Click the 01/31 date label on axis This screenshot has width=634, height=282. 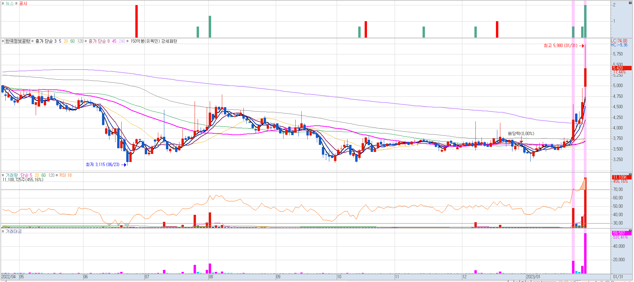619,277
